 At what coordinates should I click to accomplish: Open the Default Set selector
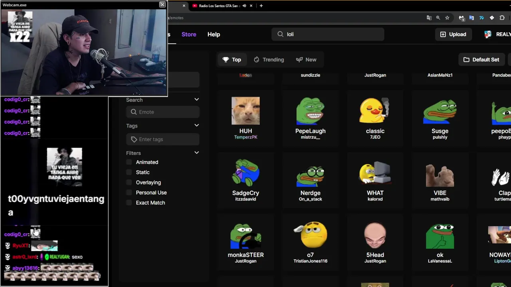click(x=481, y=59)
